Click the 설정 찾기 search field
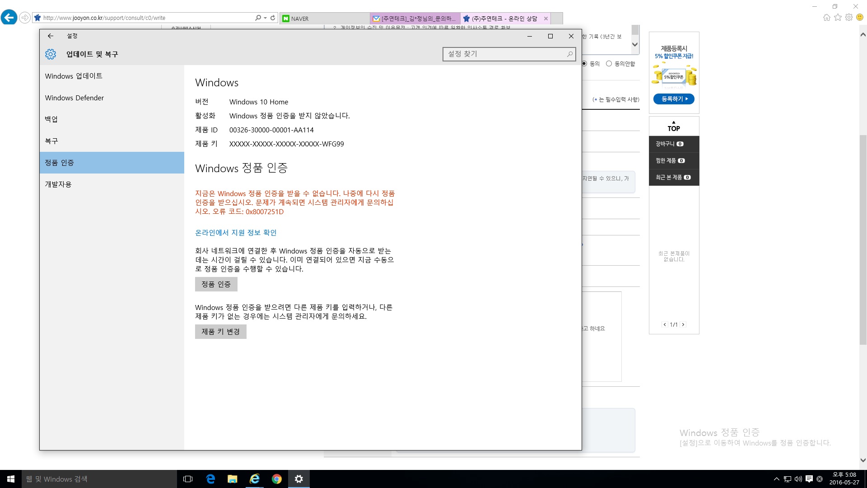 coord(509,54)
